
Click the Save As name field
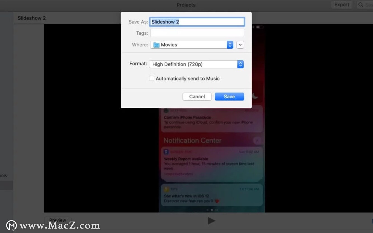(197, 22)
